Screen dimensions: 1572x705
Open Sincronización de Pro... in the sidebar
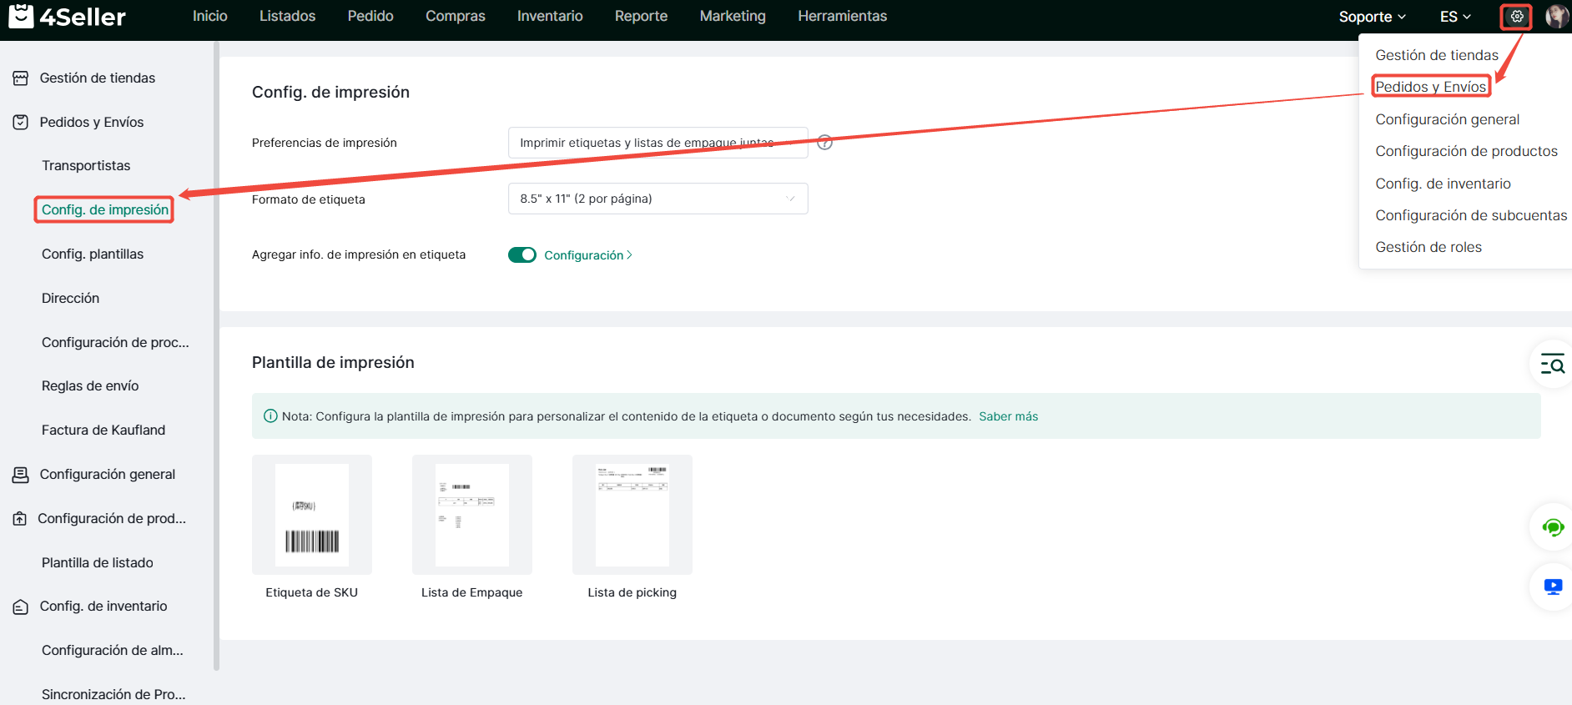tap(113, 695)
